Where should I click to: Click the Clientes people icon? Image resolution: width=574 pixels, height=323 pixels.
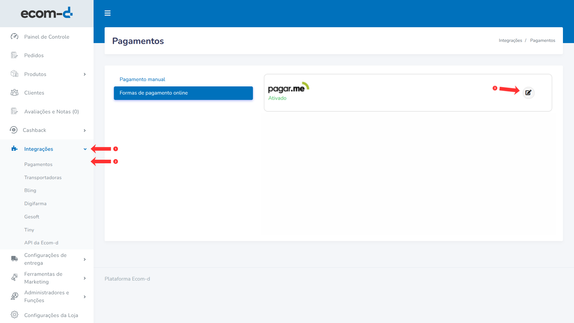(x=14, y=92)
